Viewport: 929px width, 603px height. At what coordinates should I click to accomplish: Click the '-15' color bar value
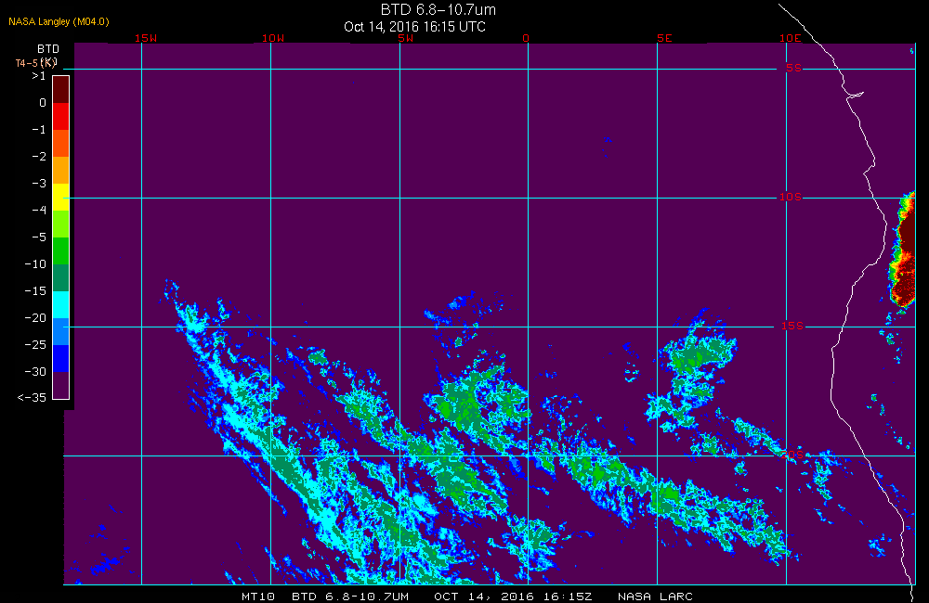(x=35, y=290)
